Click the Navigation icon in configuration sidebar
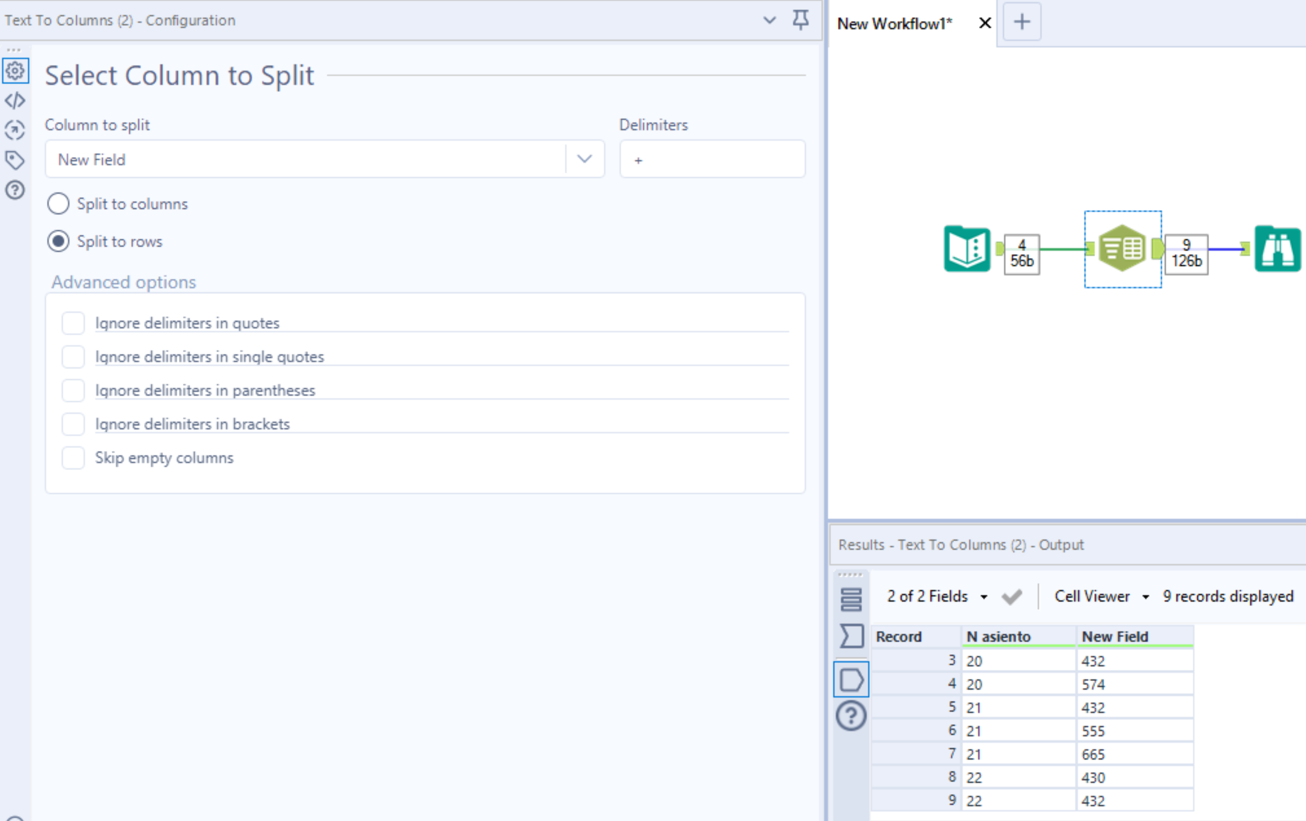This screenshot has height=821, width=1306. tap(14, 130)
